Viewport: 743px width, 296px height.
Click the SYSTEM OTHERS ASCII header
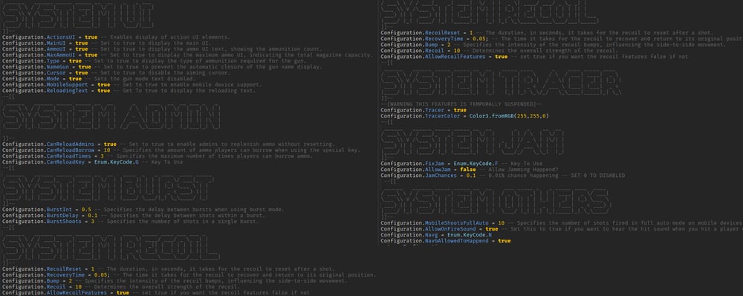(x=496, y=202)
